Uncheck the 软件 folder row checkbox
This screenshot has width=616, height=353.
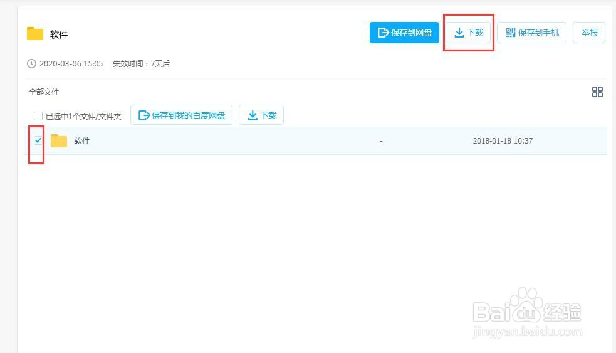tap(38, 140)
